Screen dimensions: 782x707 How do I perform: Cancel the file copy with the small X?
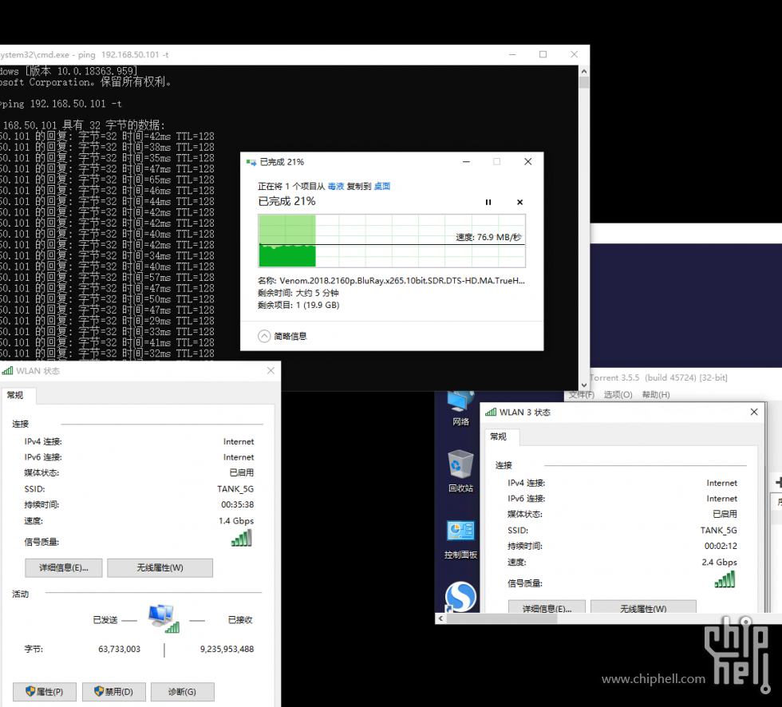click(519, 202)
